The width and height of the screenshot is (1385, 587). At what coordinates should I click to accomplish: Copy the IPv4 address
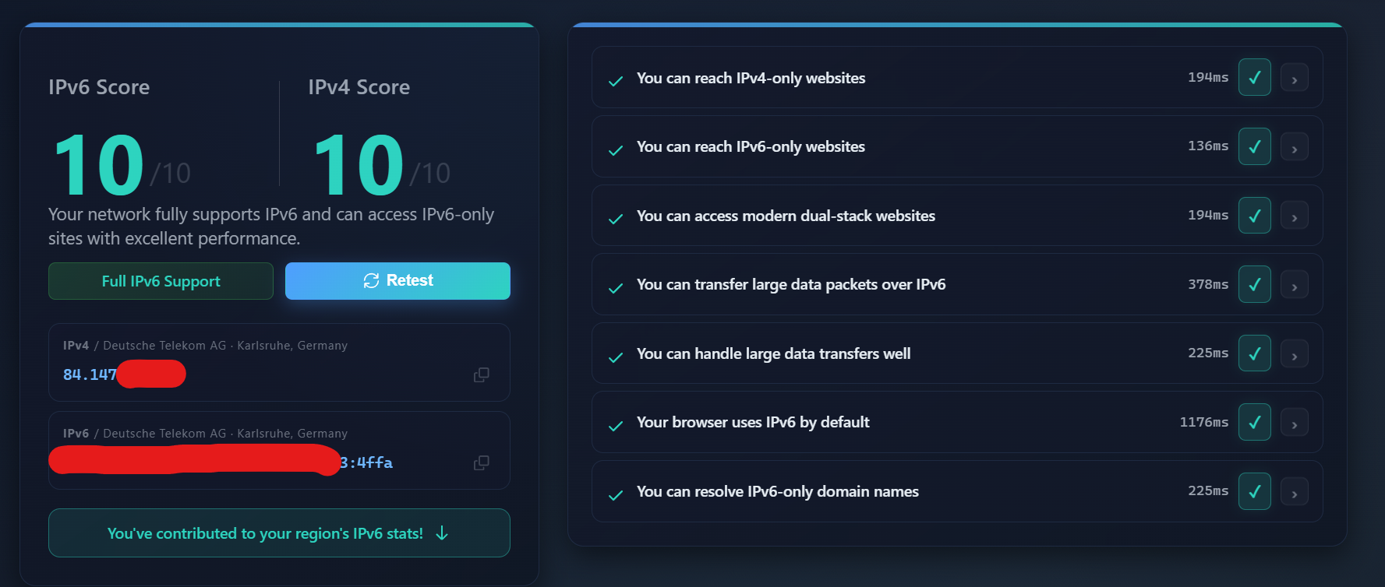pos(481,375)
